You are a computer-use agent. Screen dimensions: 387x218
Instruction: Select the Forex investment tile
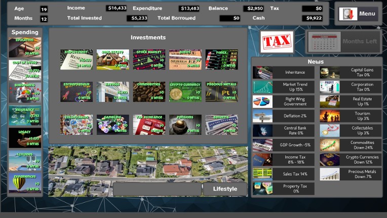(x=221, y=59)
